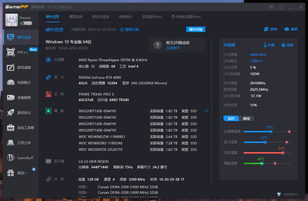Screen dimensions: 308x201
Task: Click the HWINFO icon at bottom right
Action: [279, 194]
